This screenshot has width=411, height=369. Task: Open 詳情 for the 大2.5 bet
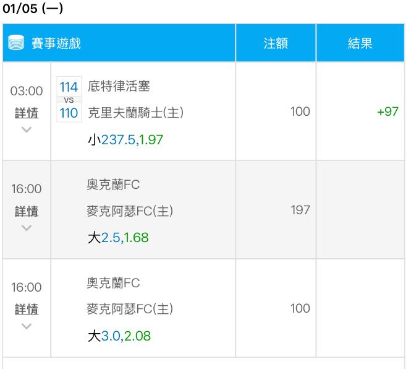[x=27, y=212]
